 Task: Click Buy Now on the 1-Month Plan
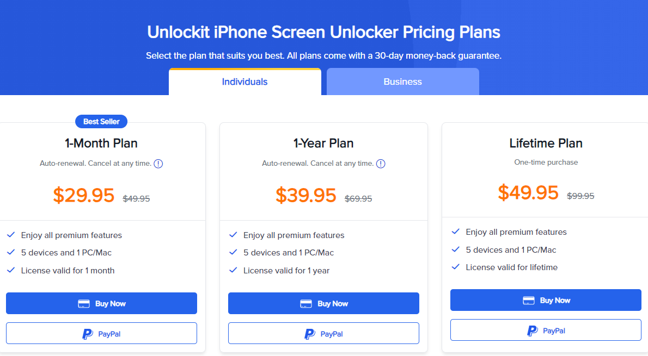[x=101, y=303]
